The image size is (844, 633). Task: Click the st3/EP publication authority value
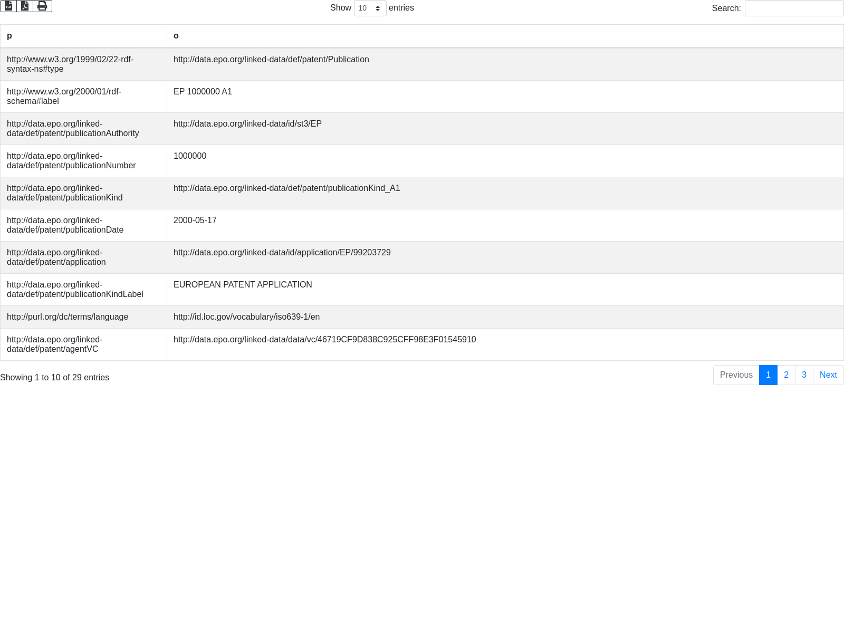247,124
